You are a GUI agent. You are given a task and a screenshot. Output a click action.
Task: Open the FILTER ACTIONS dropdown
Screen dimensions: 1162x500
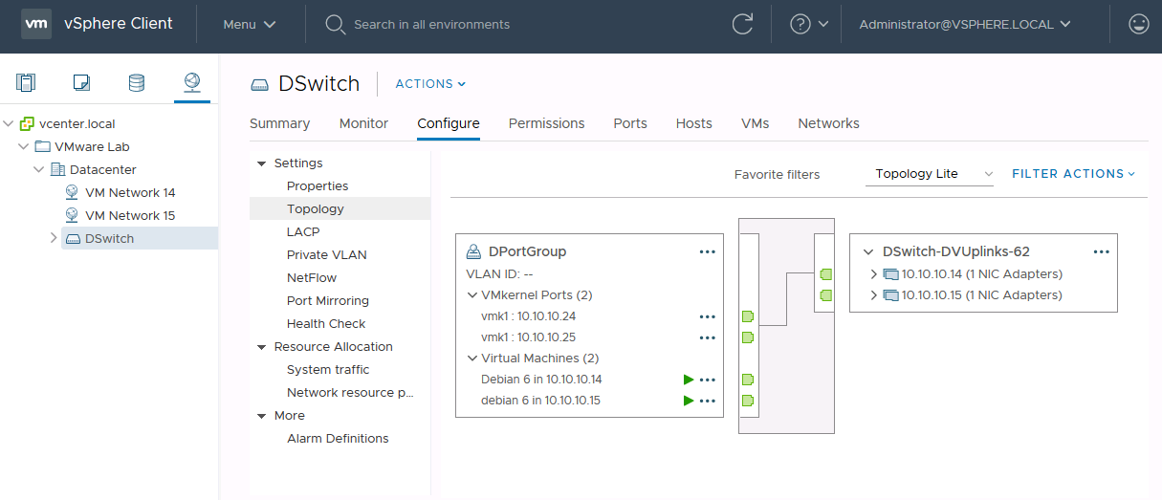1073,174
